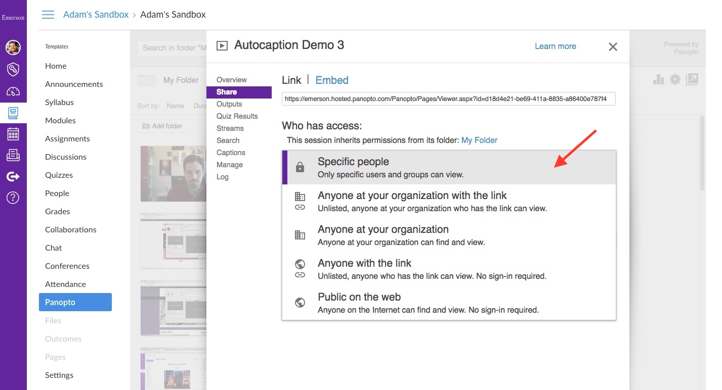Open the Courses book icon

click(13, 113)
